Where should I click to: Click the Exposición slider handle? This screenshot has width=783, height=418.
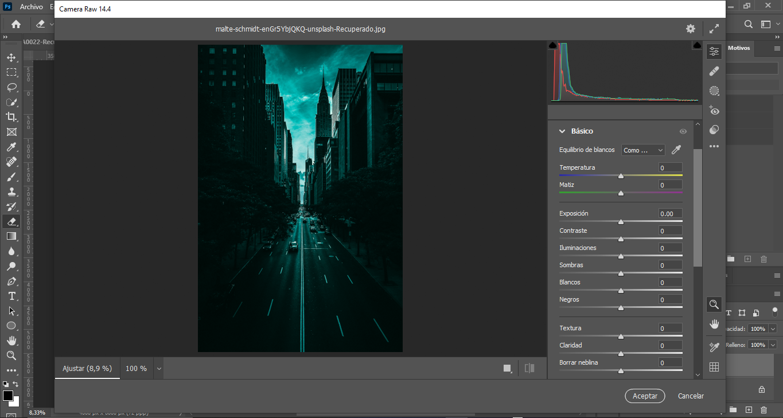pos(621,222)
